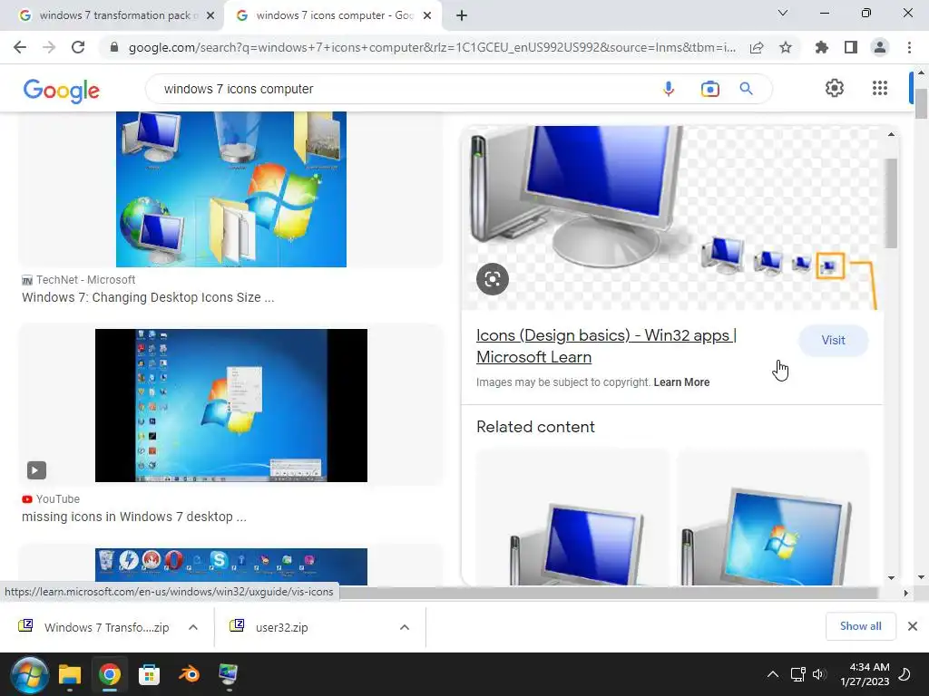
Task: Click the browser back arrow
Action: (20, 47)
